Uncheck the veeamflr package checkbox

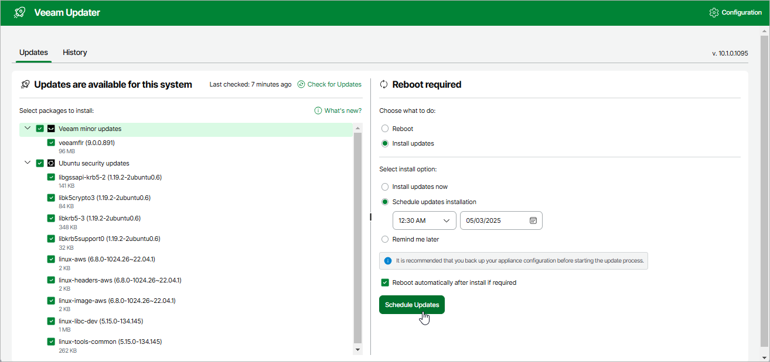51,143
